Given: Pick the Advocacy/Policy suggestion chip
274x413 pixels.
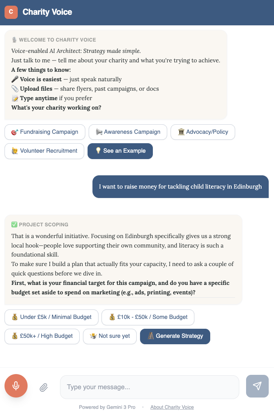Looking at the screenshot, I should point(203,132).
